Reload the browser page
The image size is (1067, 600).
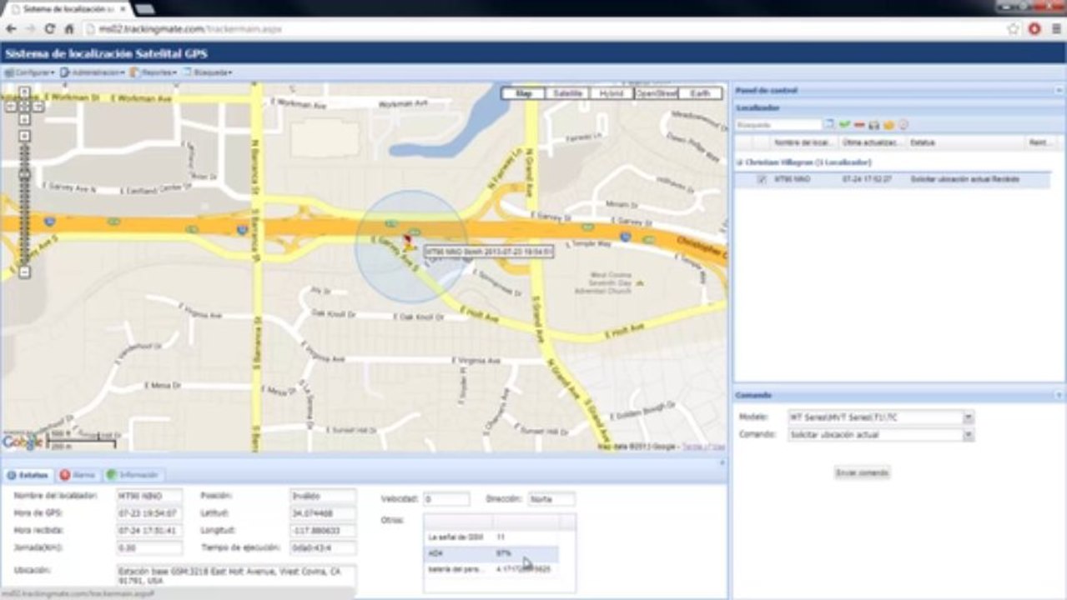click(49, 28)
